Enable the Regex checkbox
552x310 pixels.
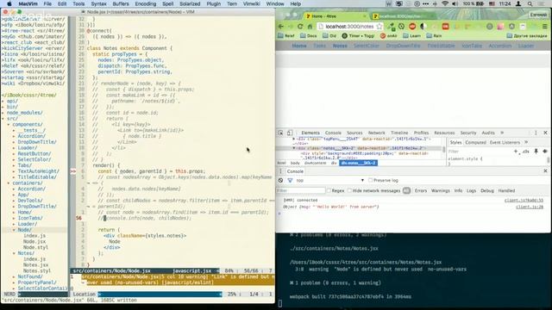[x=329, y=190]
